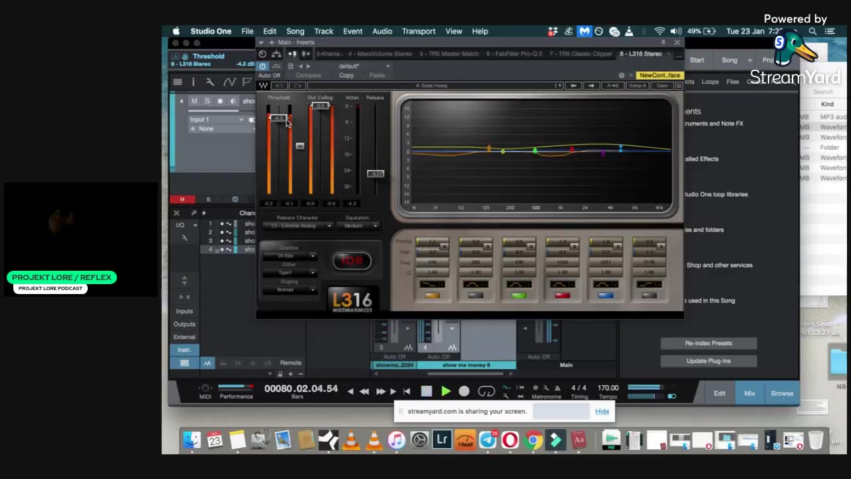Switch to the Mix view button
Image resolution: width=851 pixels, height=479 pixels.
click(x=749, y=393)
